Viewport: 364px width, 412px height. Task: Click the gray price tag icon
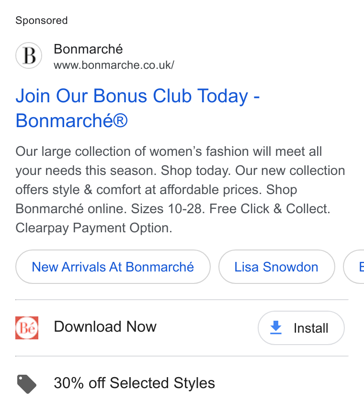tap(27, 384)
